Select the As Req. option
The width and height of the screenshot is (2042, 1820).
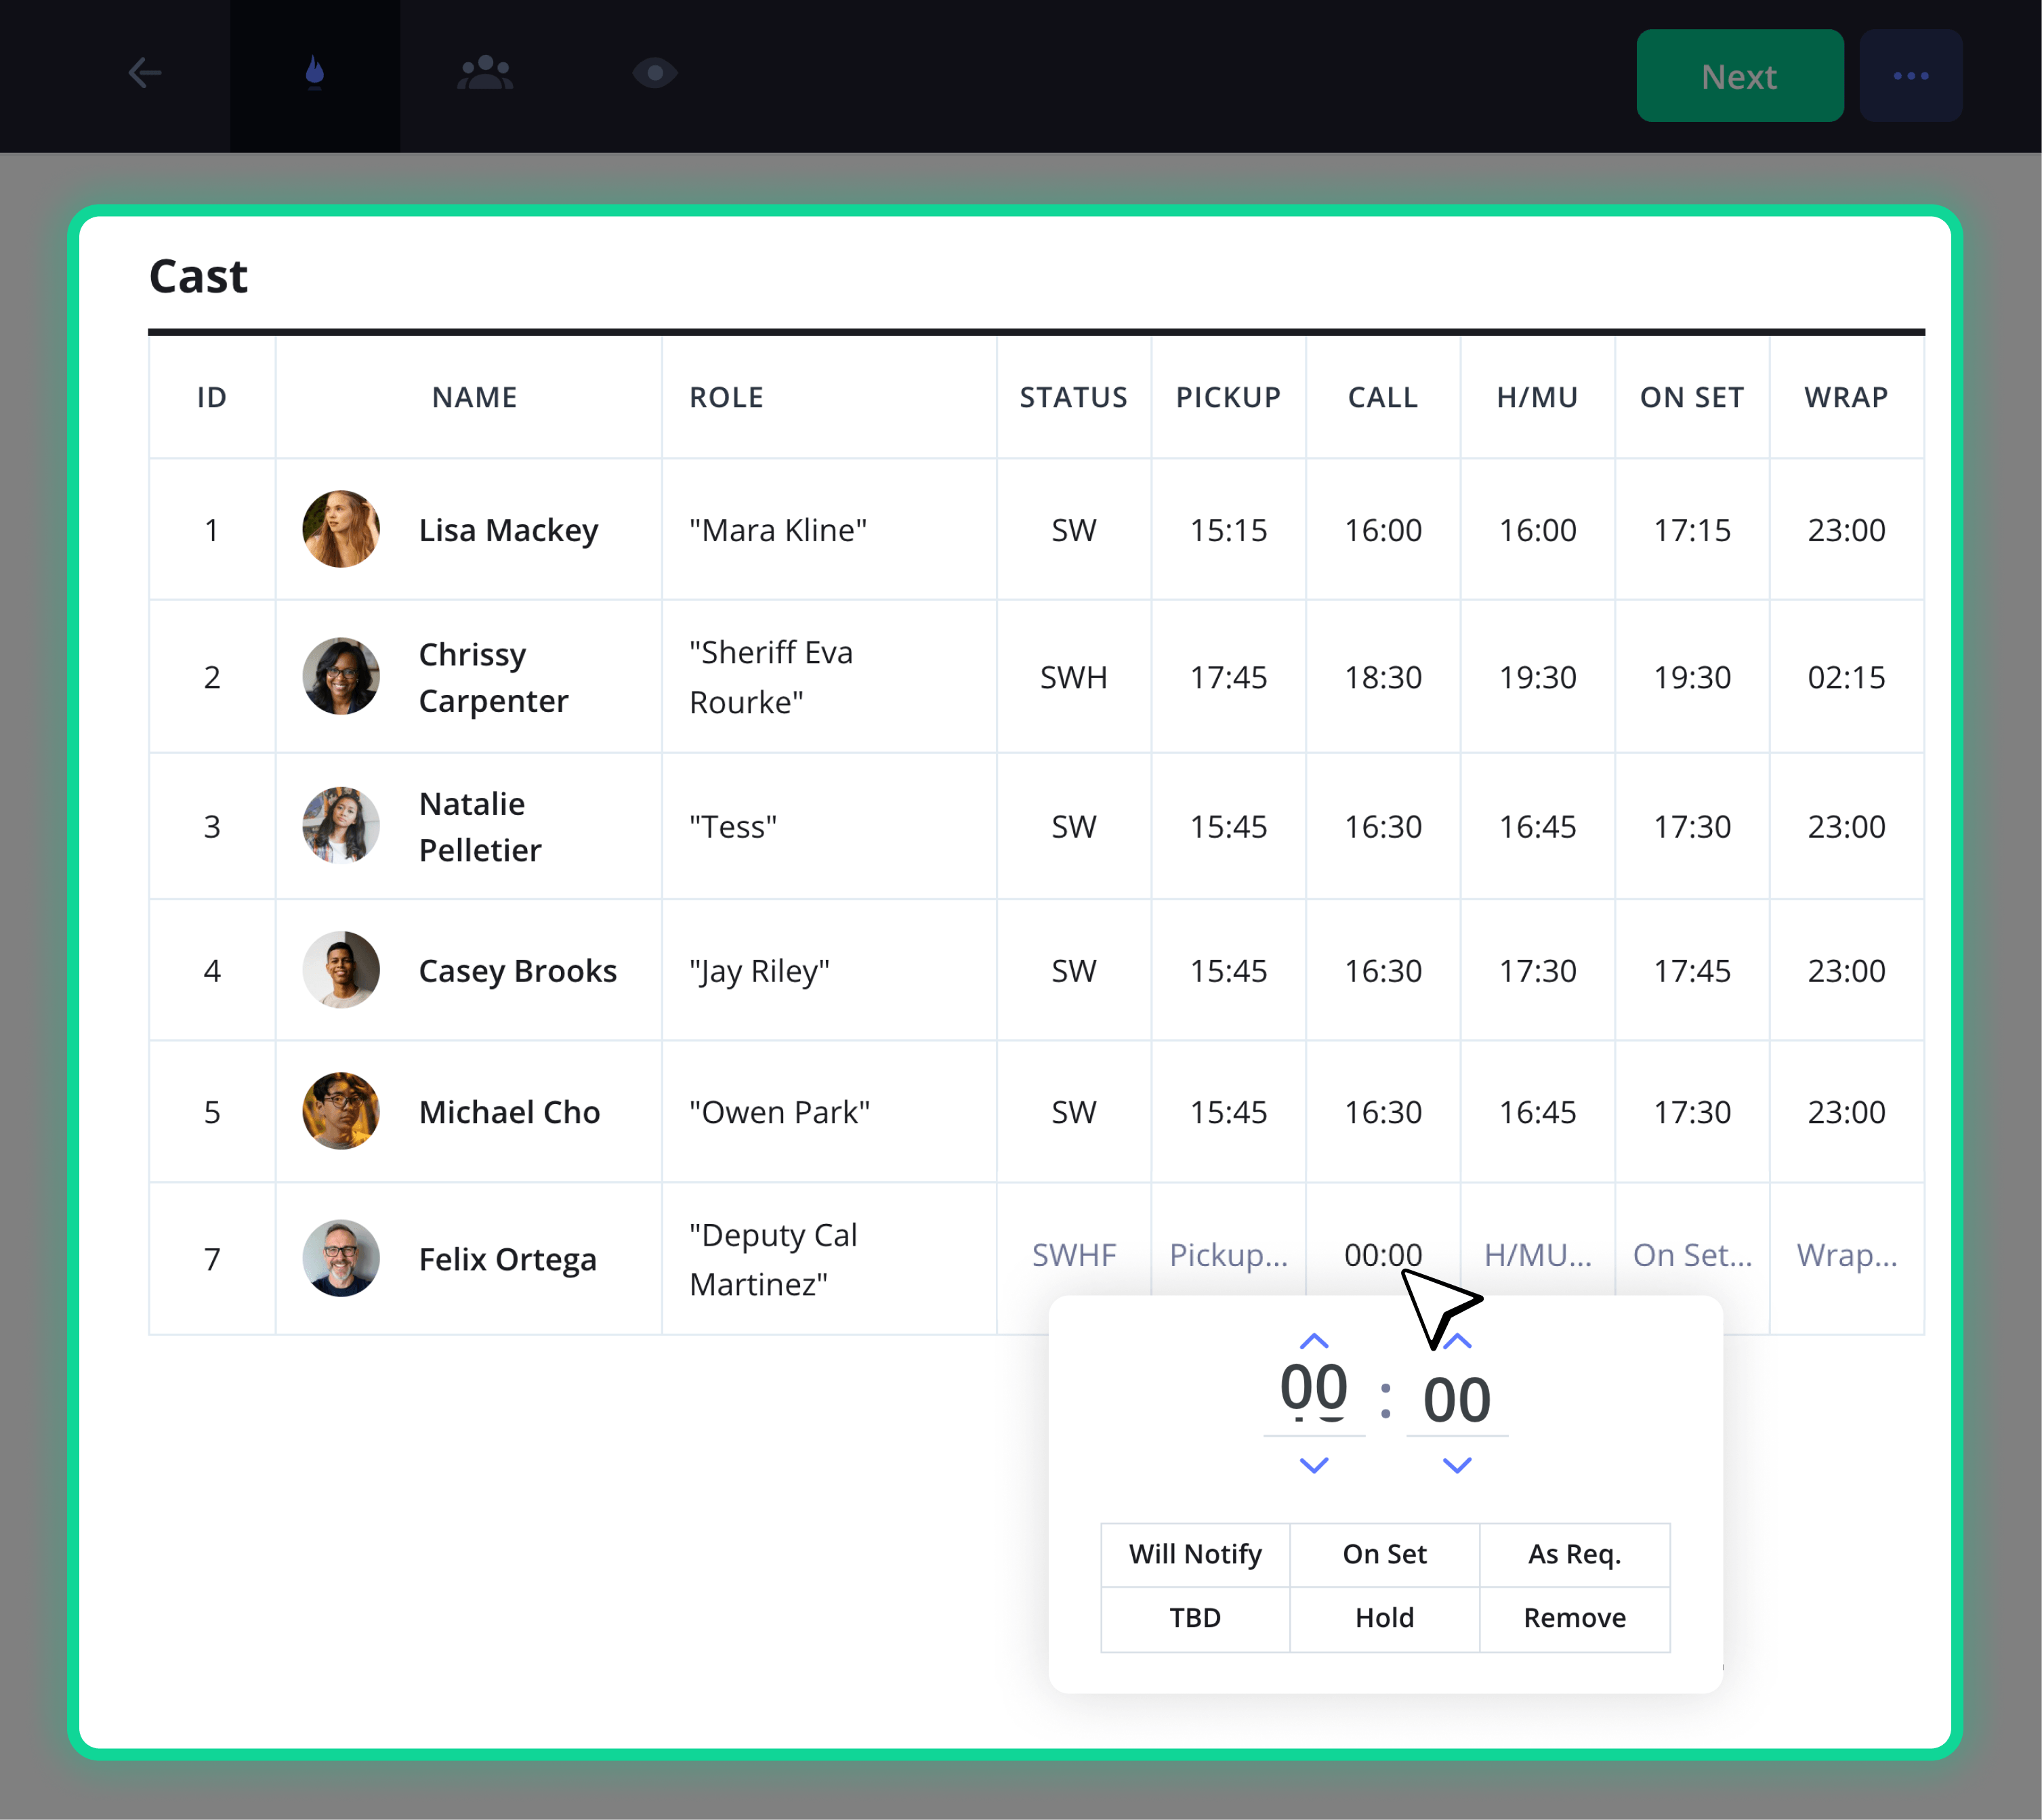tap(1575, 1554)
